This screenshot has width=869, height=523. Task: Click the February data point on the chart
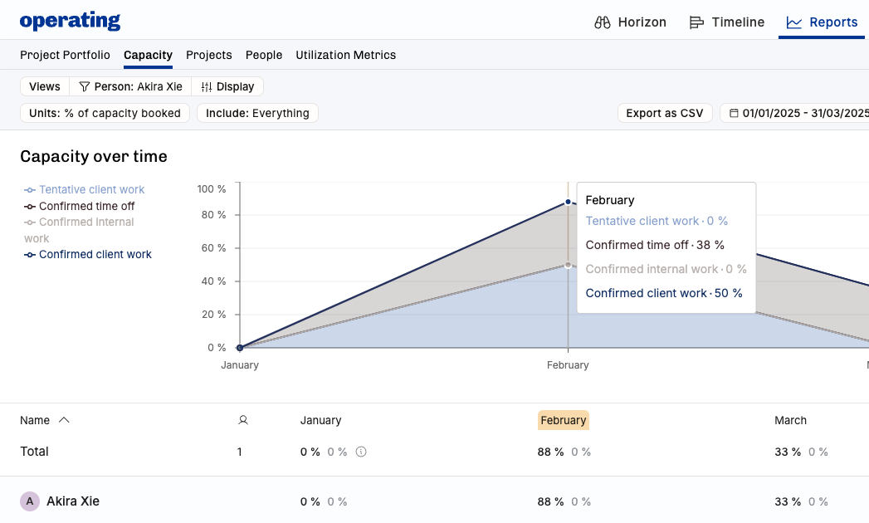(568, 202)
